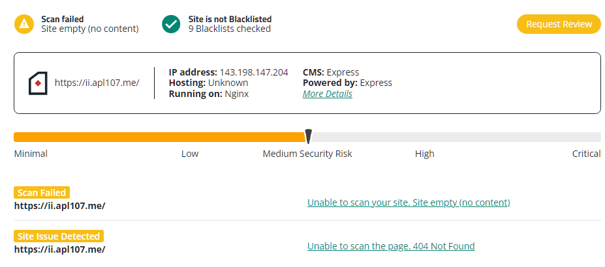Click the Minimal risk label
The width and height of the screenshot is (605, 267).
[31, 154]
